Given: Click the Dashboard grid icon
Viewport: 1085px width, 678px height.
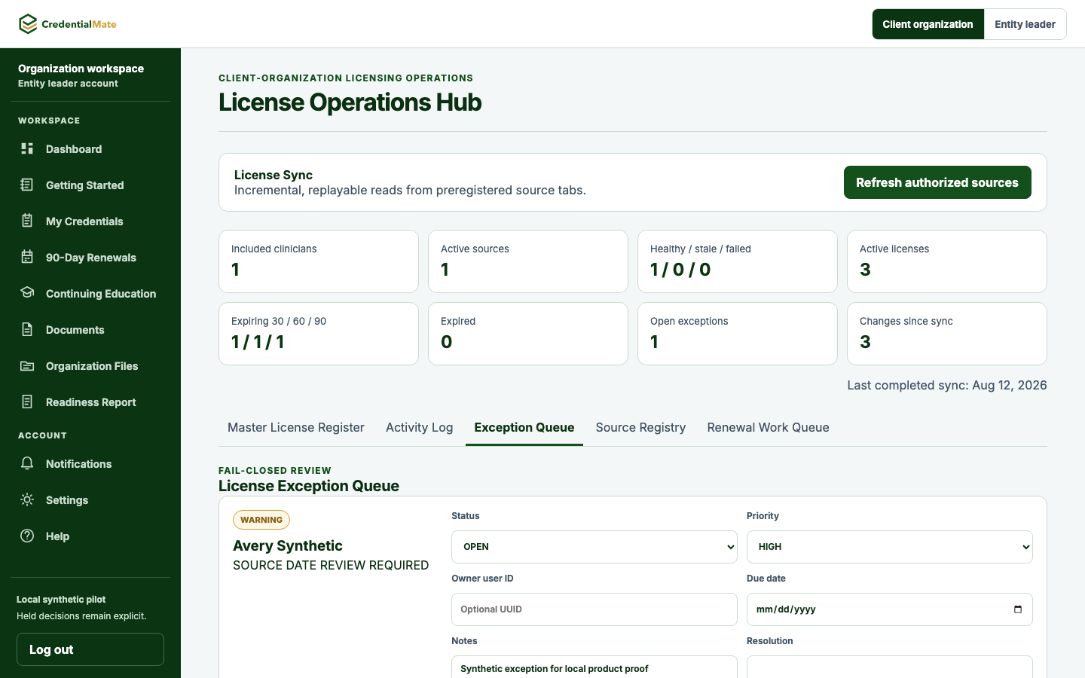Looking at the screenshot, I should tap(27, 148).
